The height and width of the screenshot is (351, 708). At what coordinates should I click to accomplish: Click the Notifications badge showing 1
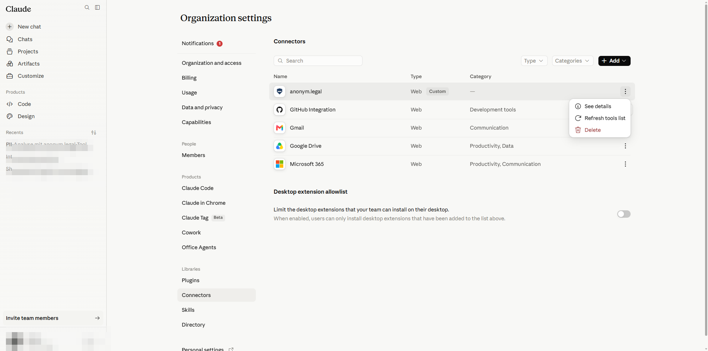coord(220,44)
